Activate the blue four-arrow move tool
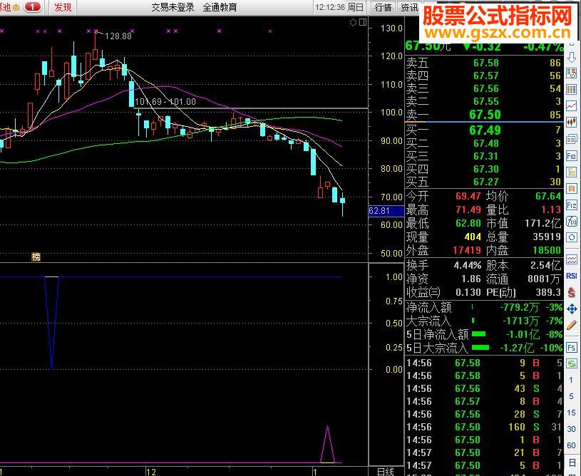This screenshot has height=476, width=581. 571,309
